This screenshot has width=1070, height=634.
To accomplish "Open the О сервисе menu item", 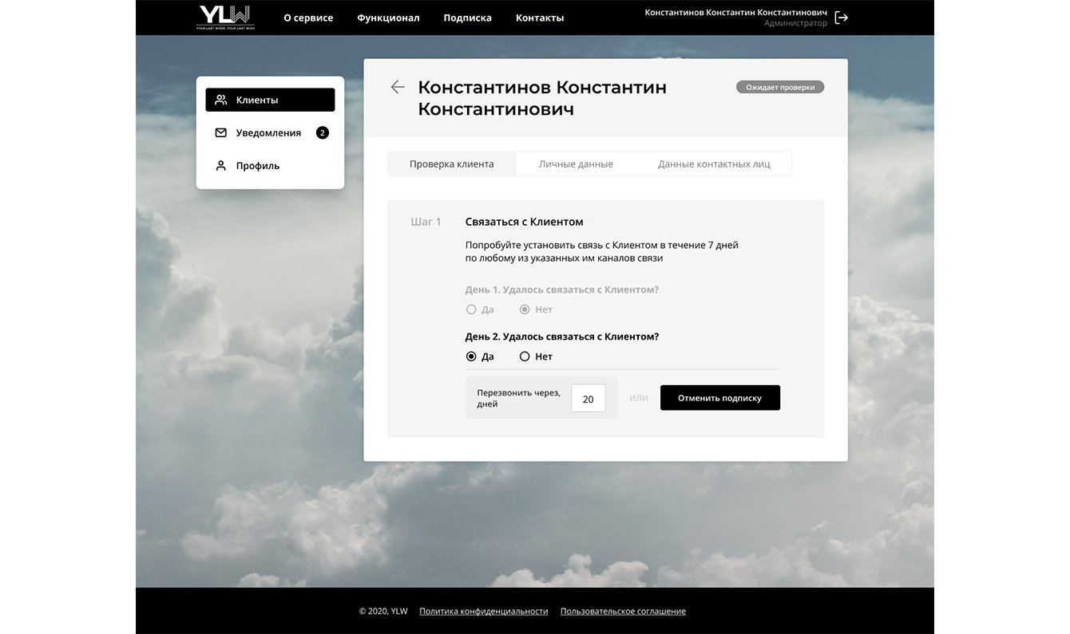I will click(308, 18).
